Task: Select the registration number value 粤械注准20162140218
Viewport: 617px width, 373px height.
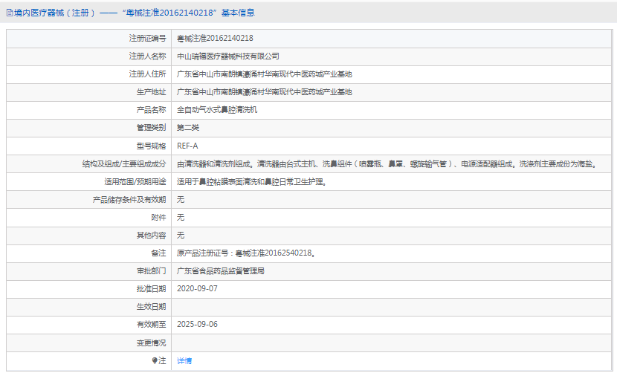Action: 215,38
